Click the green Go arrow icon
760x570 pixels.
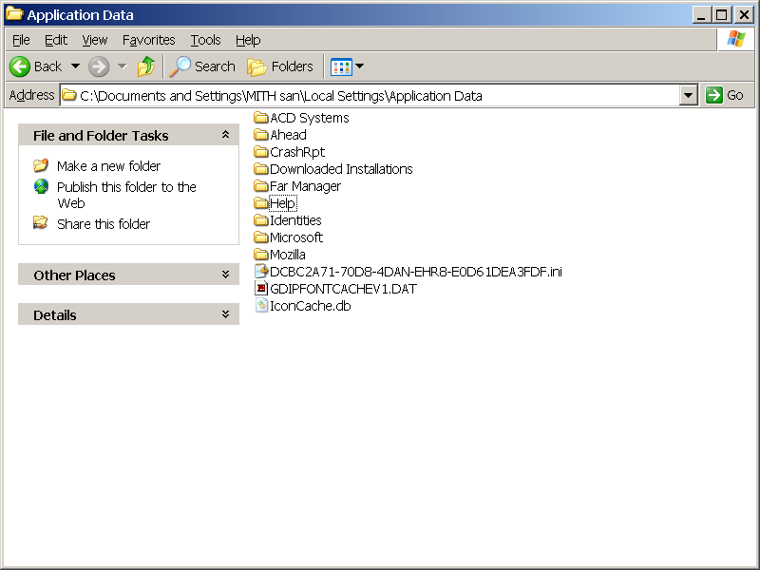coord(714,95)
